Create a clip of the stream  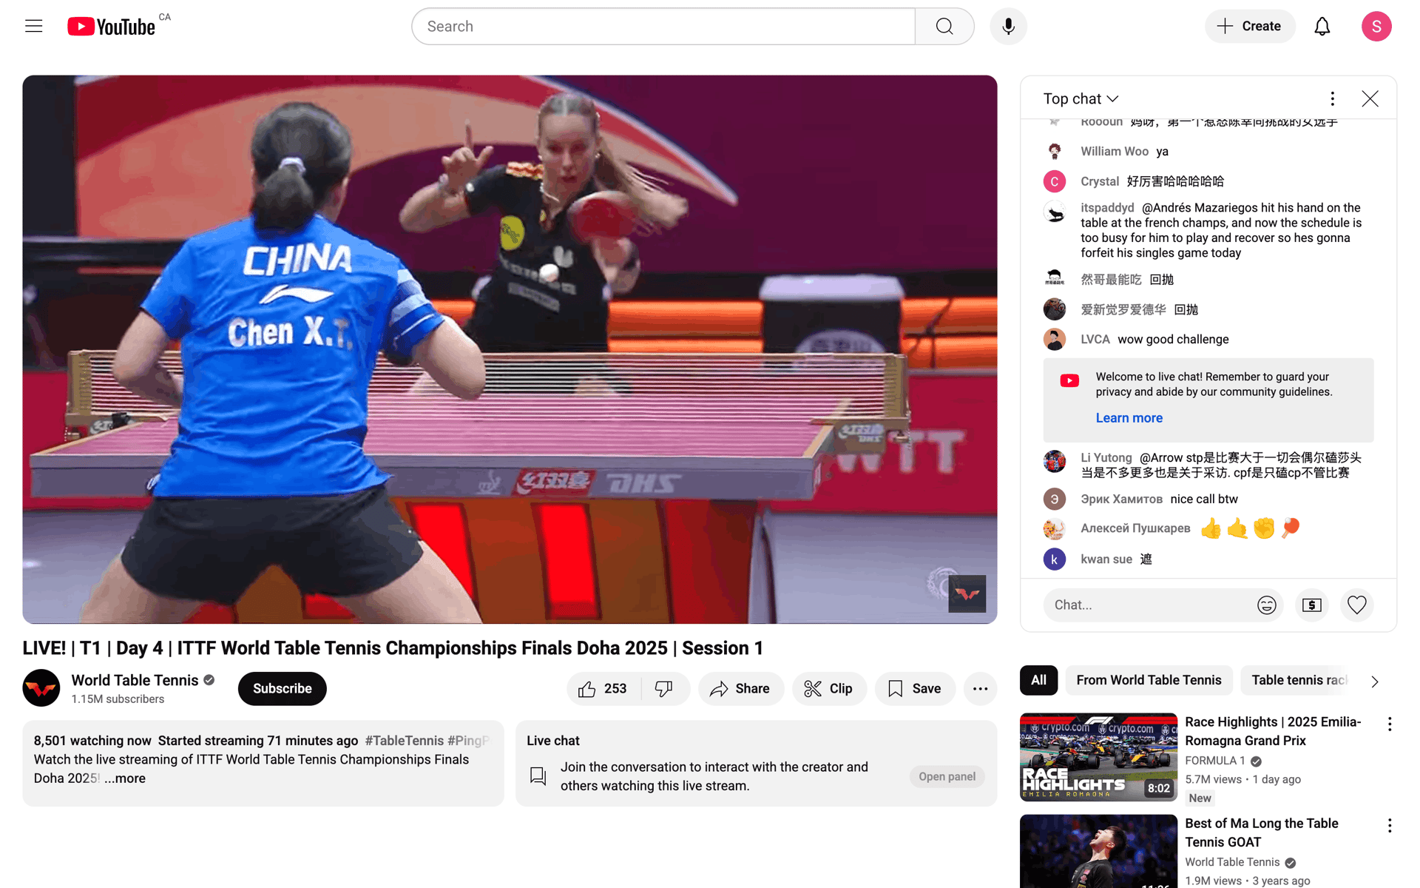pyautogui.click(x=829, y=689)
